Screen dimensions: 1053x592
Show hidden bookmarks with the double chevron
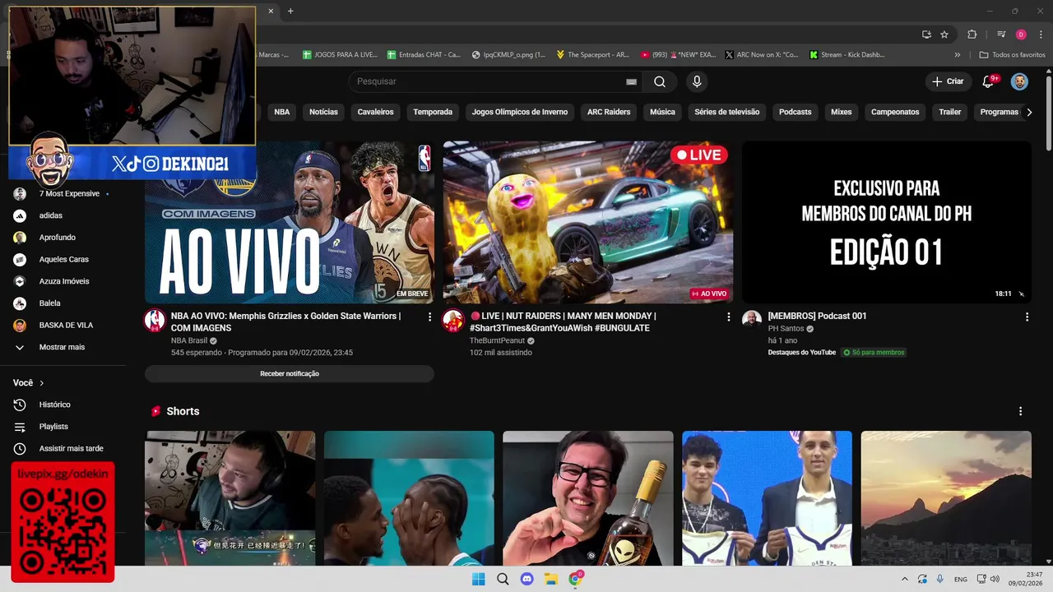tap(957, 54)
